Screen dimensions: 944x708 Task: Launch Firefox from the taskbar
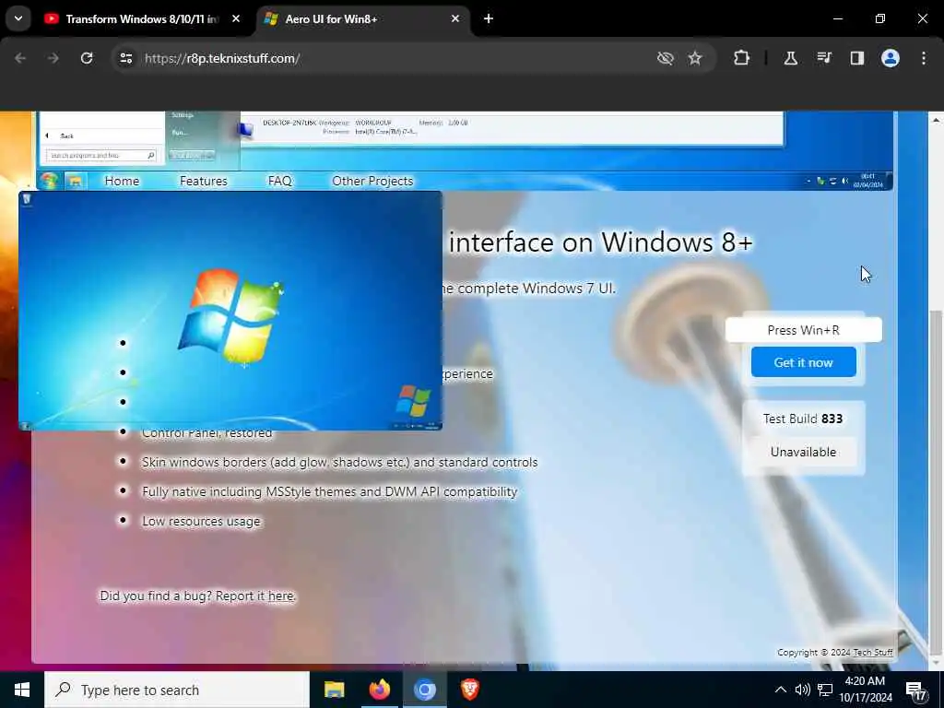379,690
